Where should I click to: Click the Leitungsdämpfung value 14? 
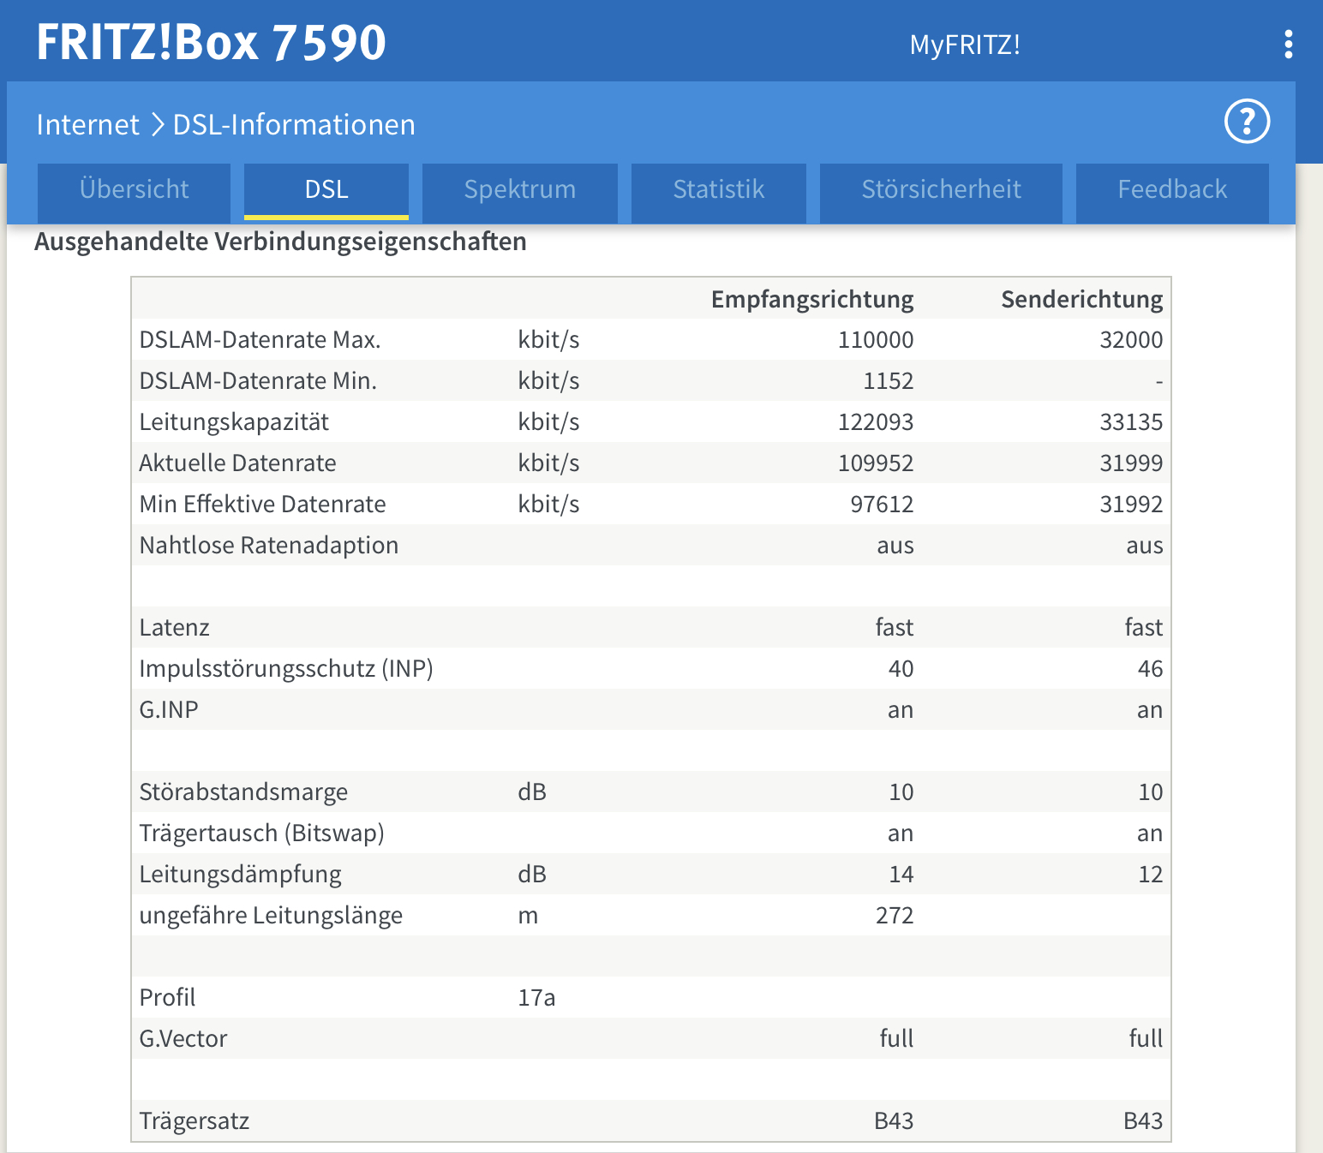(x=901, y=875)
